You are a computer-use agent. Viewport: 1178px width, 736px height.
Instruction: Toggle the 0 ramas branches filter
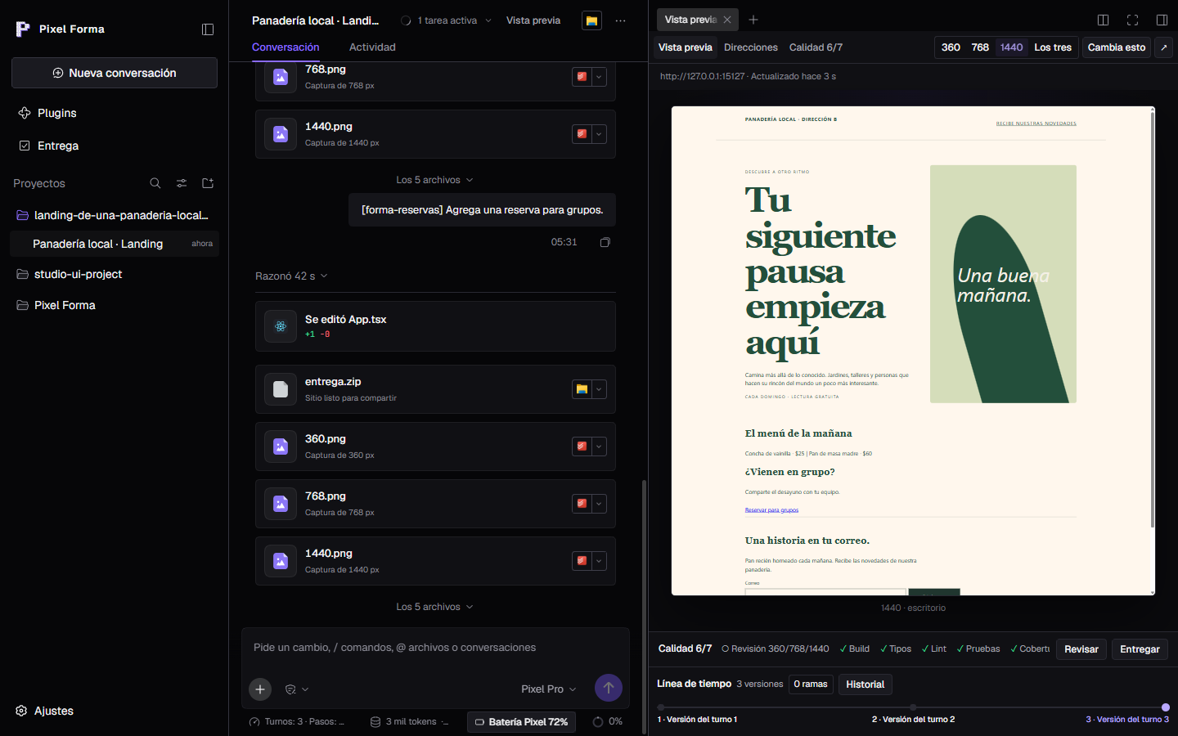tap(811, 684)
